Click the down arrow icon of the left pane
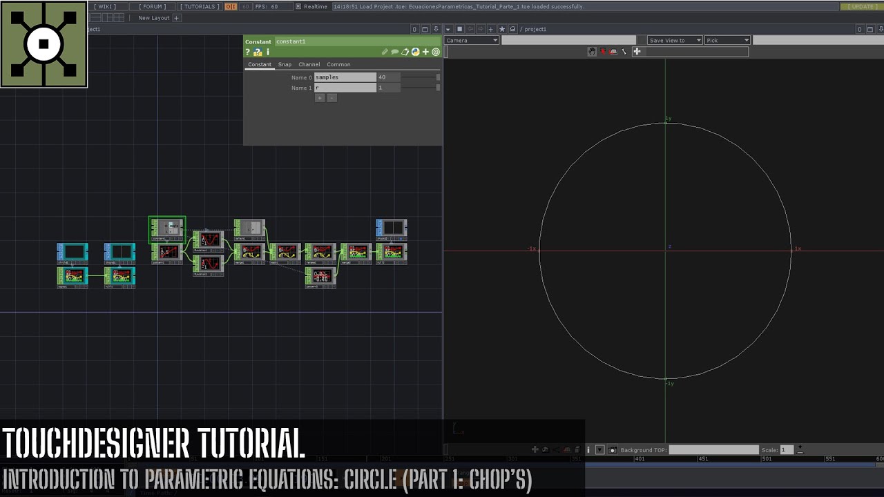This screenshot has height=497, width=884. (436, 29)
